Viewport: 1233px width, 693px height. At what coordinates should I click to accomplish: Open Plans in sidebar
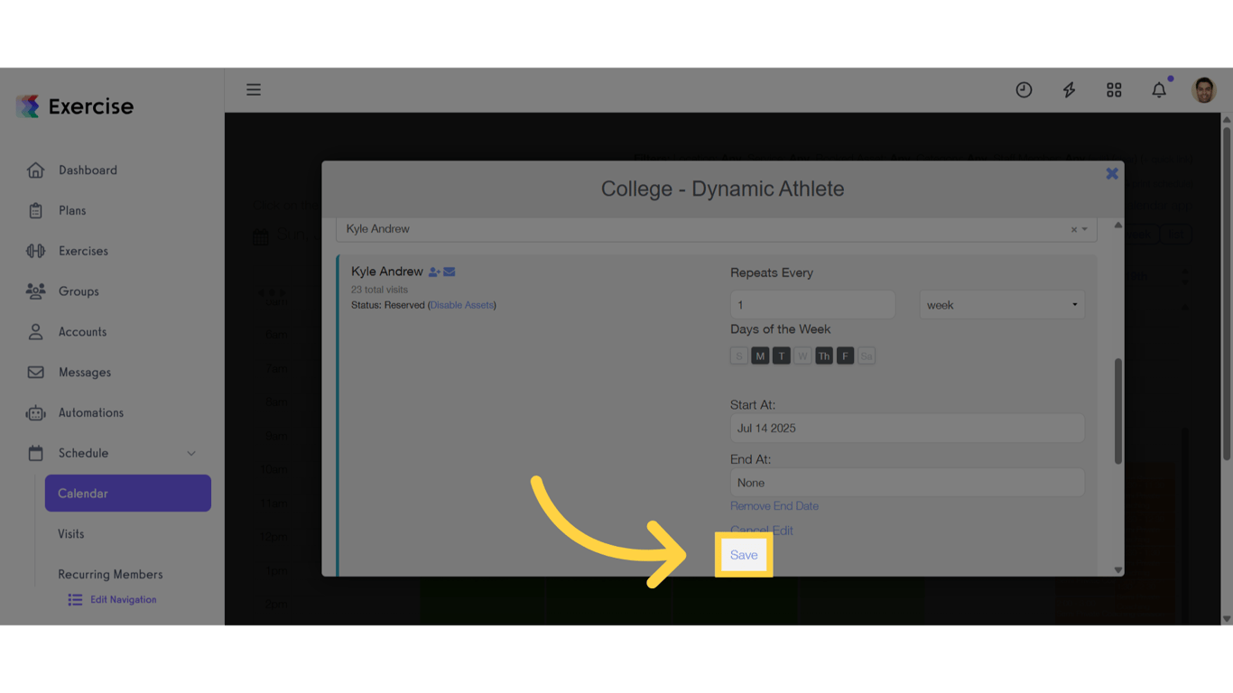pyautogui.click(x=72, y=210)
